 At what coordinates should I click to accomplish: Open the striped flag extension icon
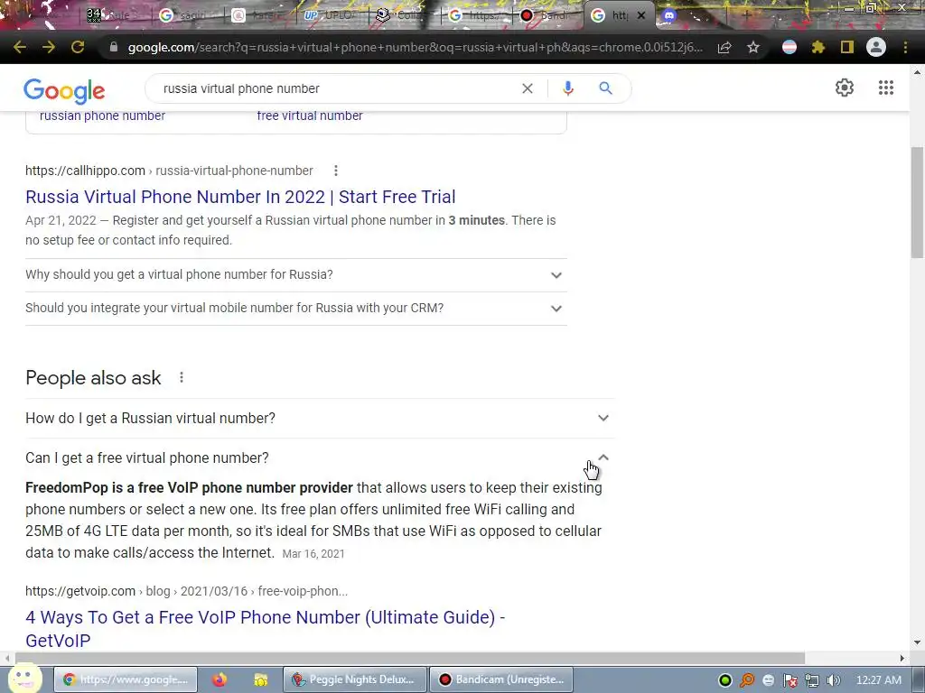click(x=790, y=47)
